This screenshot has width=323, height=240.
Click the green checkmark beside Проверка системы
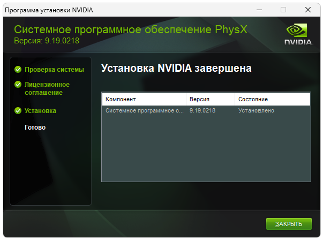(x=18, y=70)
